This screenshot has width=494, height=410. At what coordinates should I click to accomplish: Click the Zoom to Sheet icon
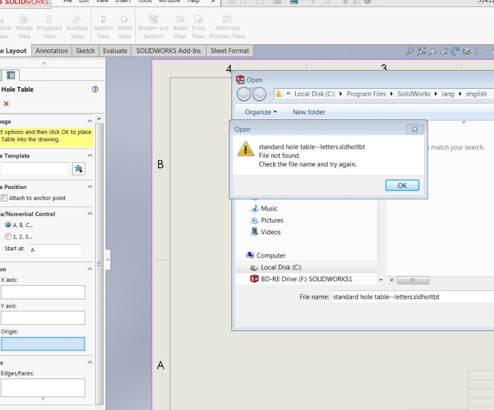pyautogui.click(x=421, y=51)
